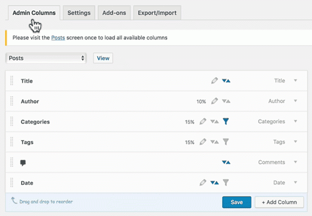Expand the Categories column settings arrow
The image size is (312, 216).
[296, 121]
